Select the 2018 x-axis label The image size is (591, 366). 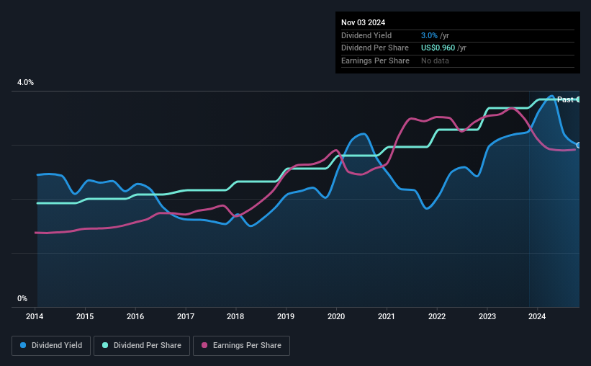pos(235,316)
